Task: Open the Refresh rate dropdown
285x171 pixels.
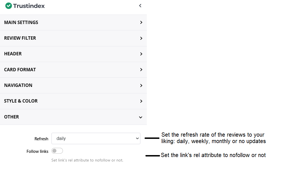Action: (x=96, y=138)
